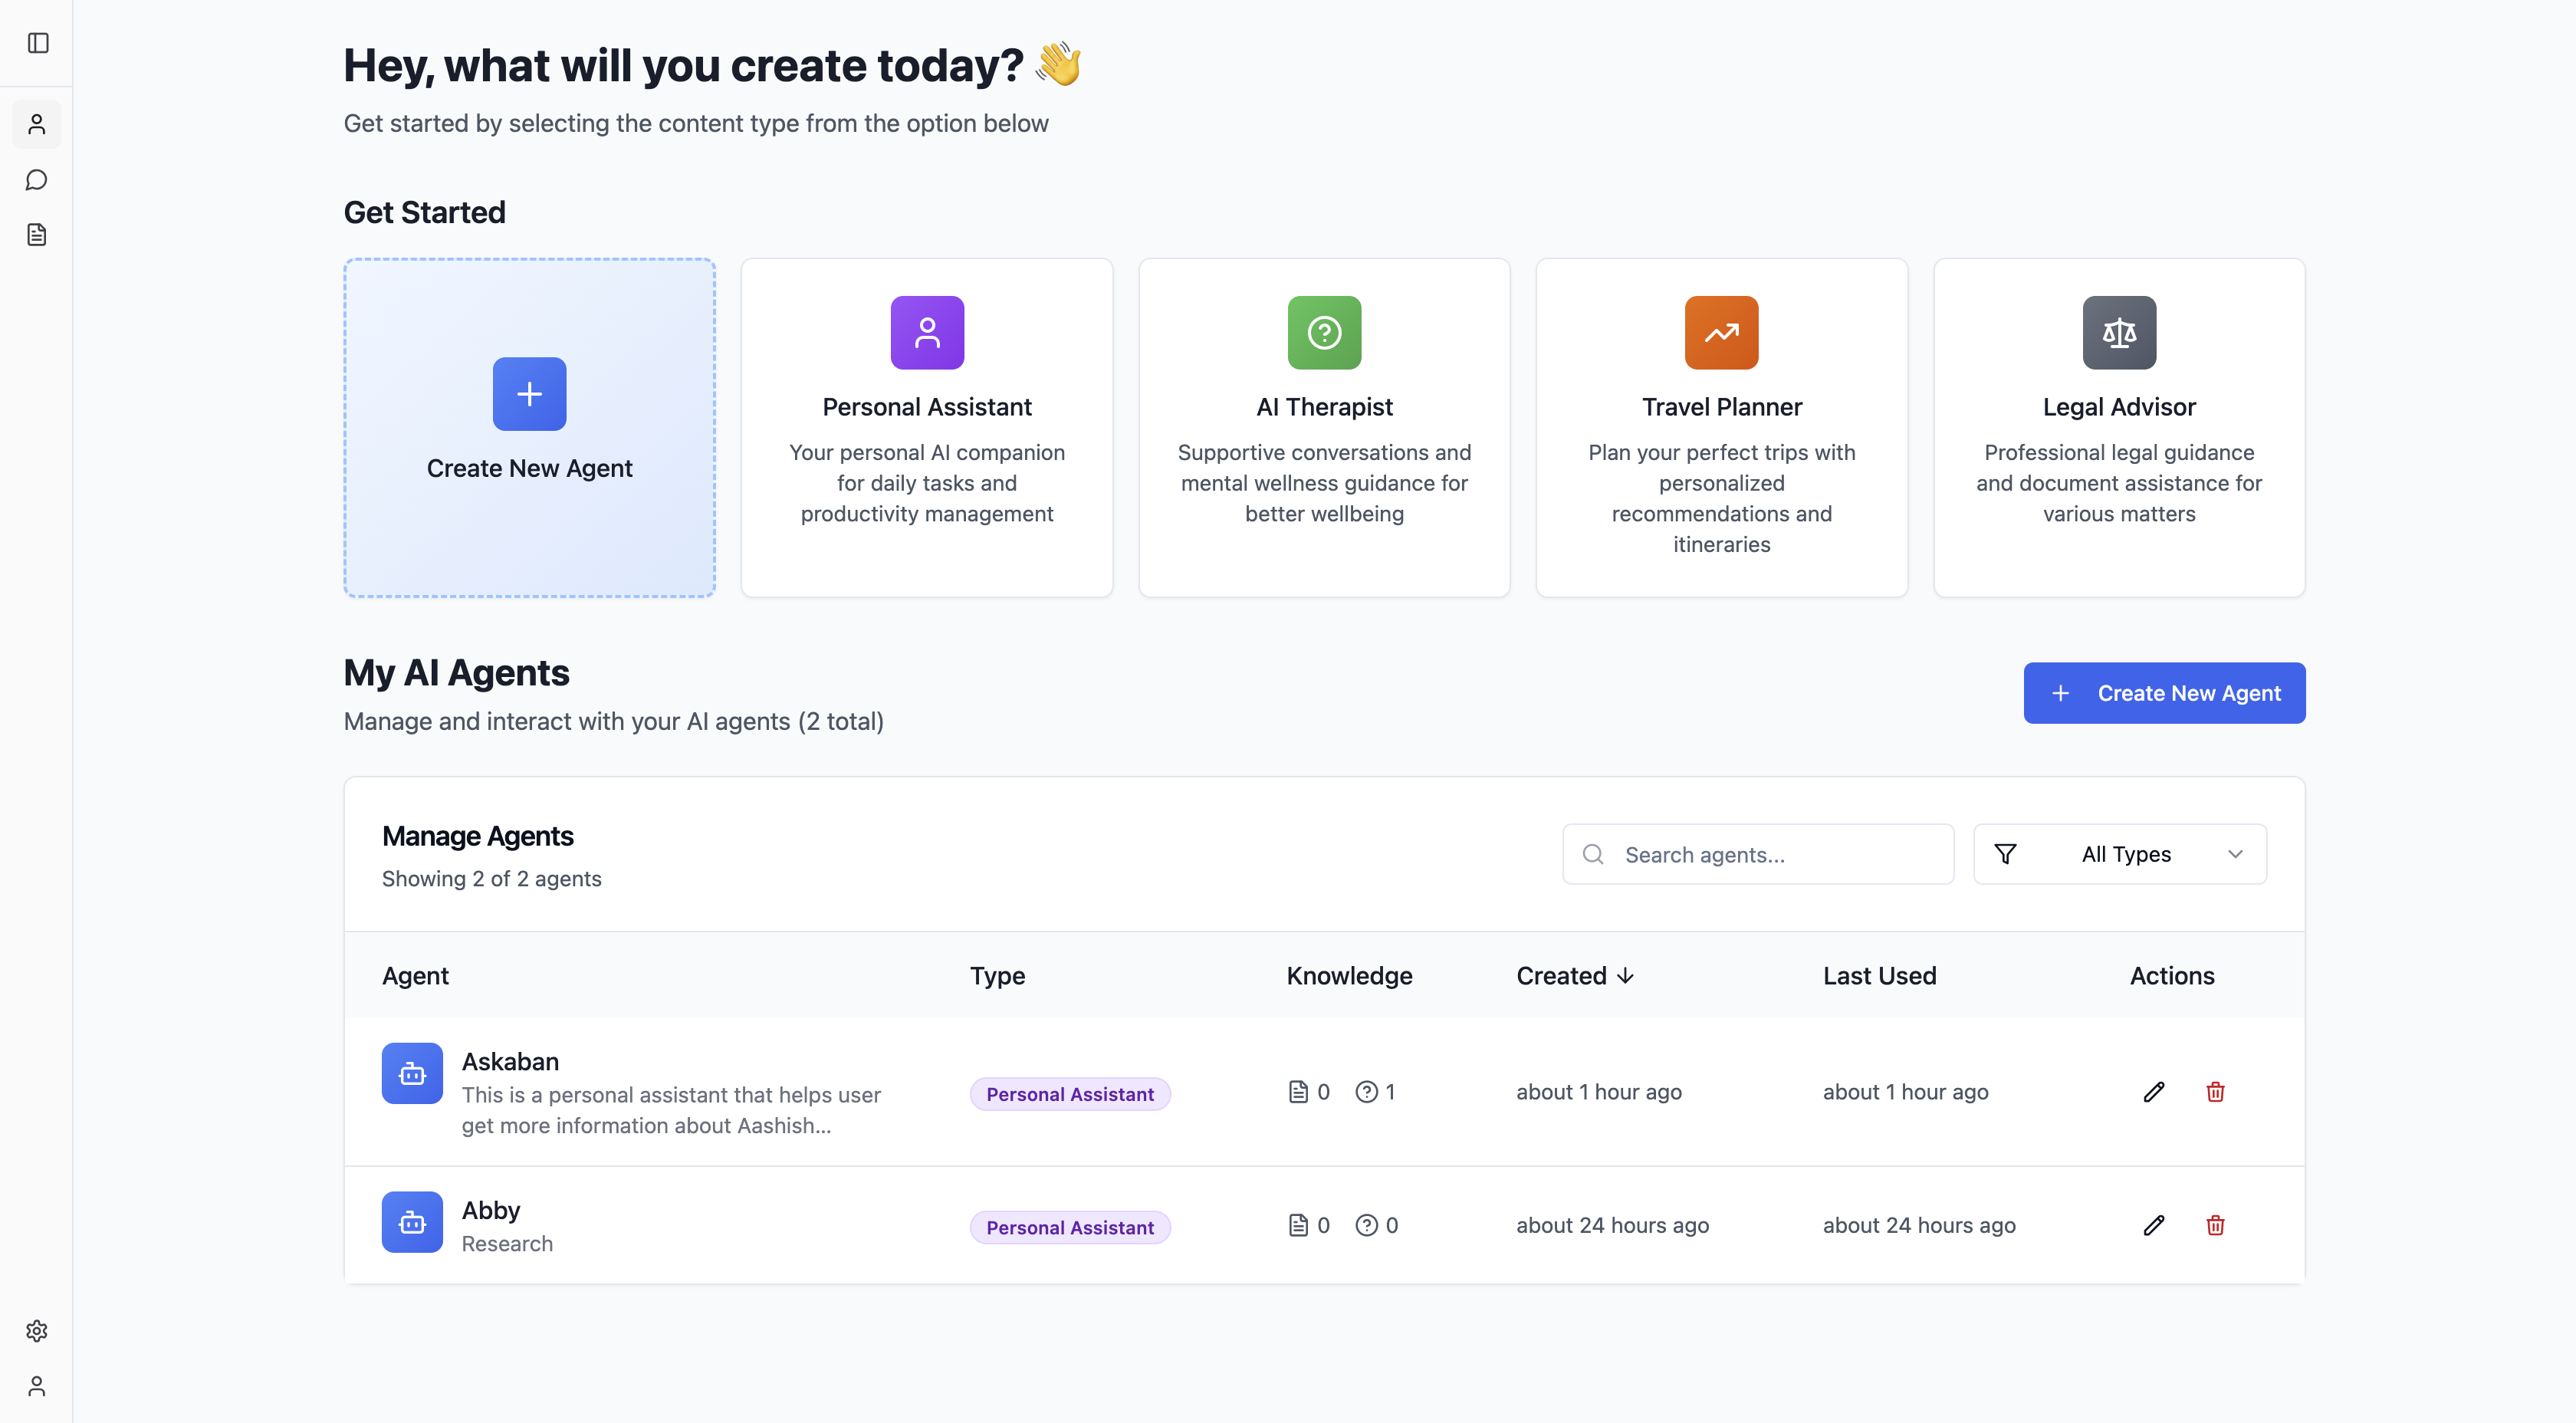Select the Create New Agent dashed card
The height and width of the screenshot is (1423, 2576).
coord(529,428)
